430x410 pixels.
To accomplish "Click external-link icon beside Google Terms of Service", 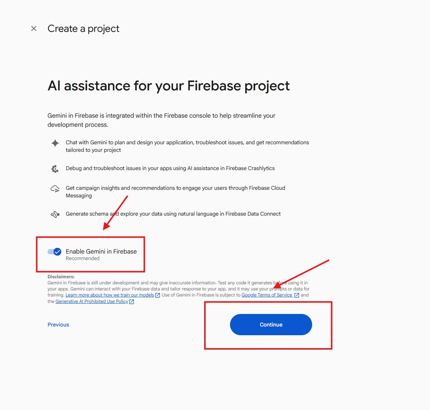I will point(297,295).
